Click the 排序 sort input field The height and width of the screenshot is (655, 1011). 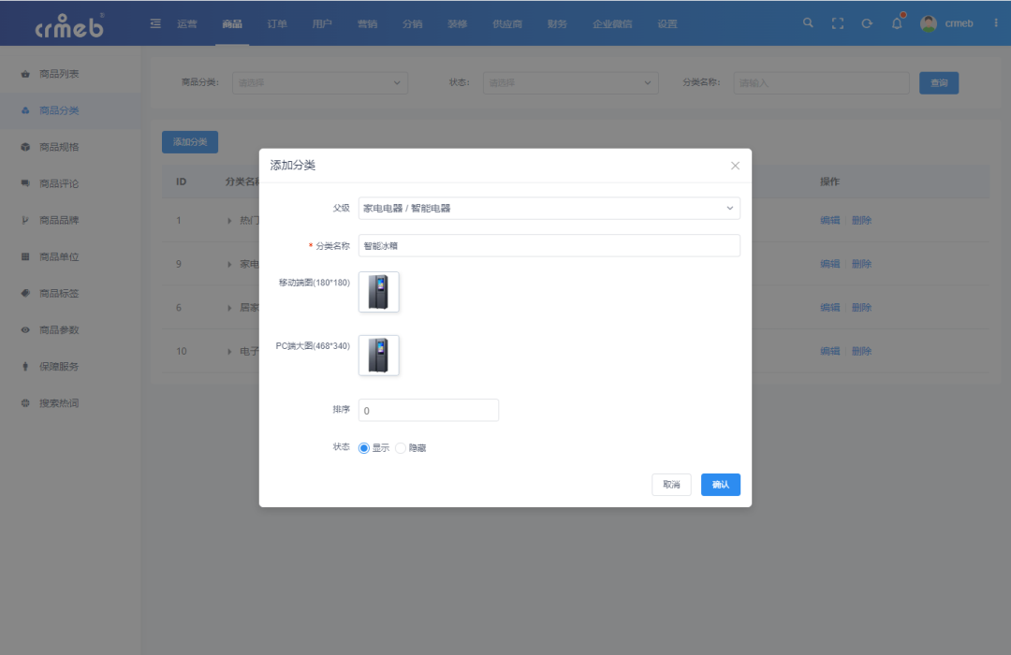point(428,410)
